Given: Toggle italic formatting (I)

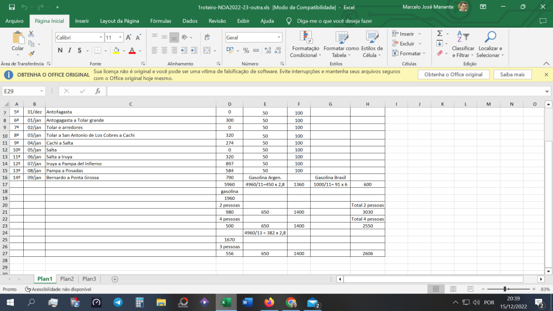Looking at the screenshot, I should (x=70, y=50).
